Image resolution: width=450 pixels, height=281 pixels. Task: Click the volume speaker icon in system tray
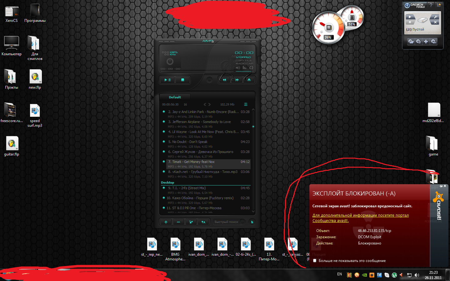(417, 275)
